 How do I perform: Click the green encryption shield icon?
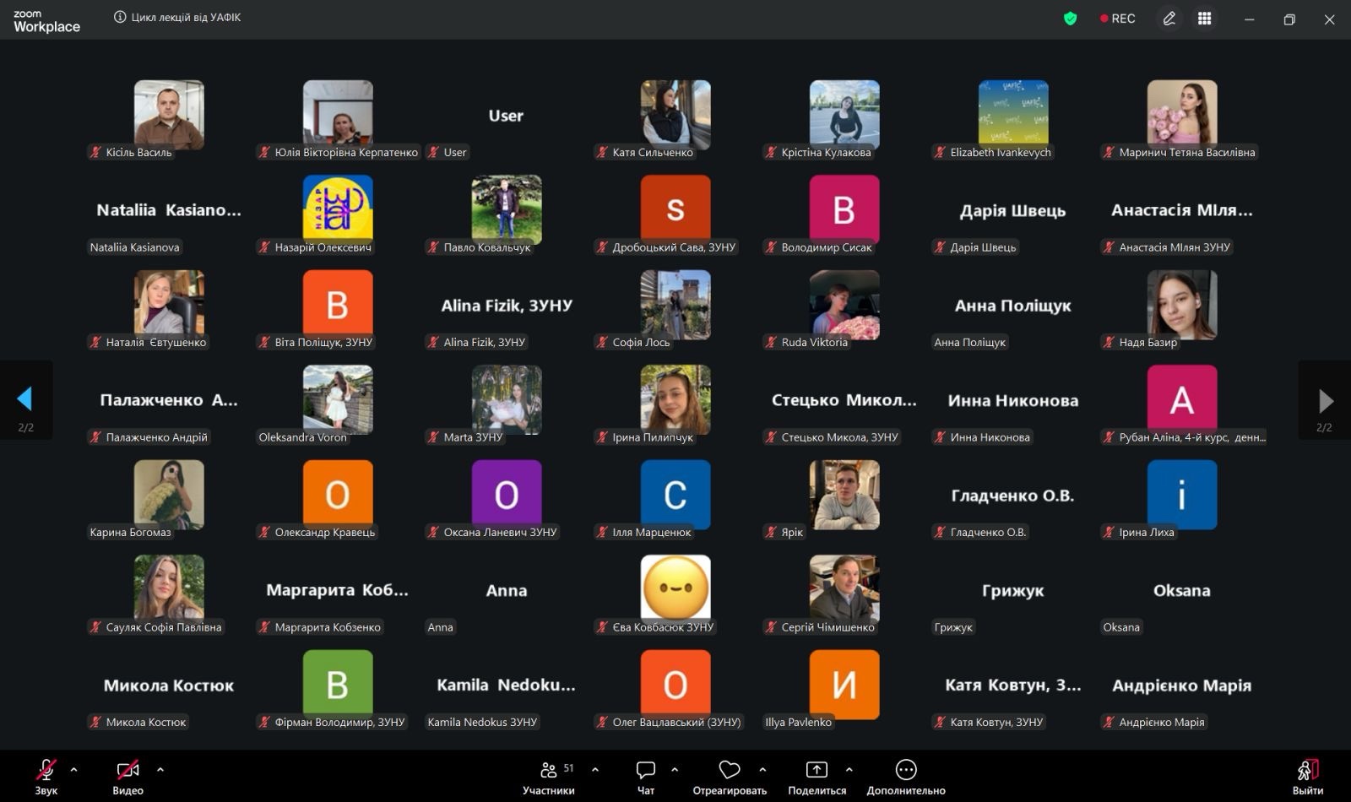point(1070,19)
